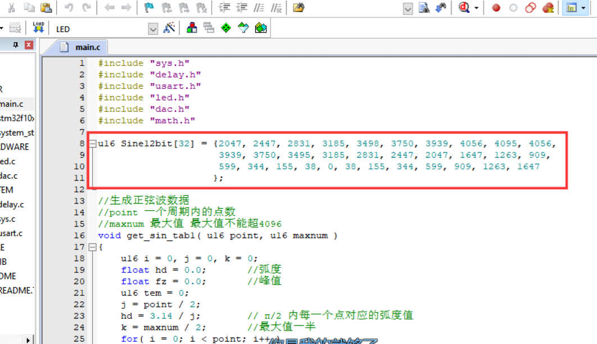Open the find text combo box dropdown
The height and width of the screenshot is (344, 597).
point(408,8)
